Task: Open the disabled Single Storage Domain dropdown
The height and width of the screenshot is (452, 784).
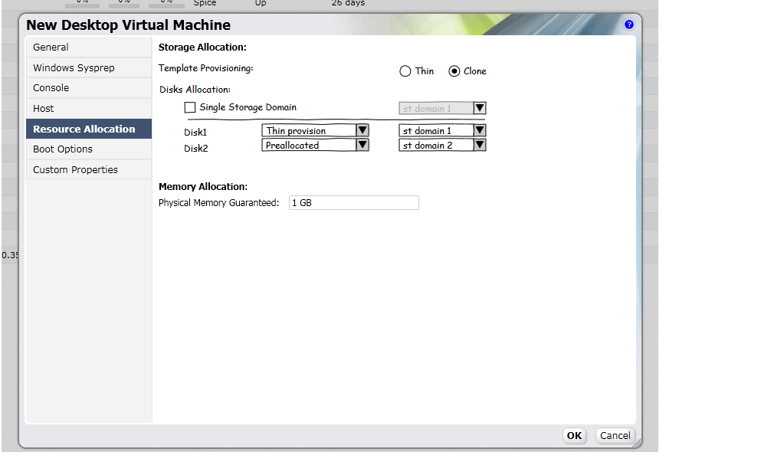Action: coord(442,109)
